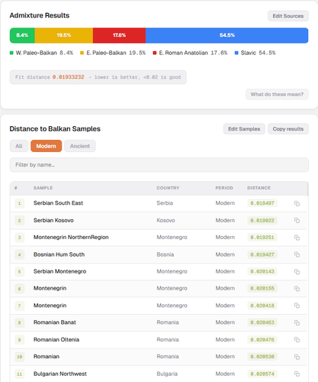
Task: Copy the Bosnian Hum South row
Action: 297,254
